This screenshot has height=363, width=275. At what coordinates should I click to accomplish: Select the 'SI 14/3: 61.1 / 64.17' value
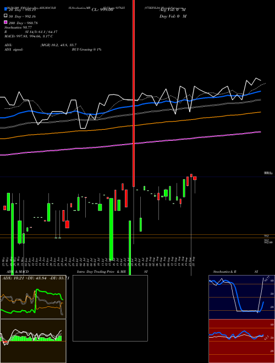coord(41,32)
